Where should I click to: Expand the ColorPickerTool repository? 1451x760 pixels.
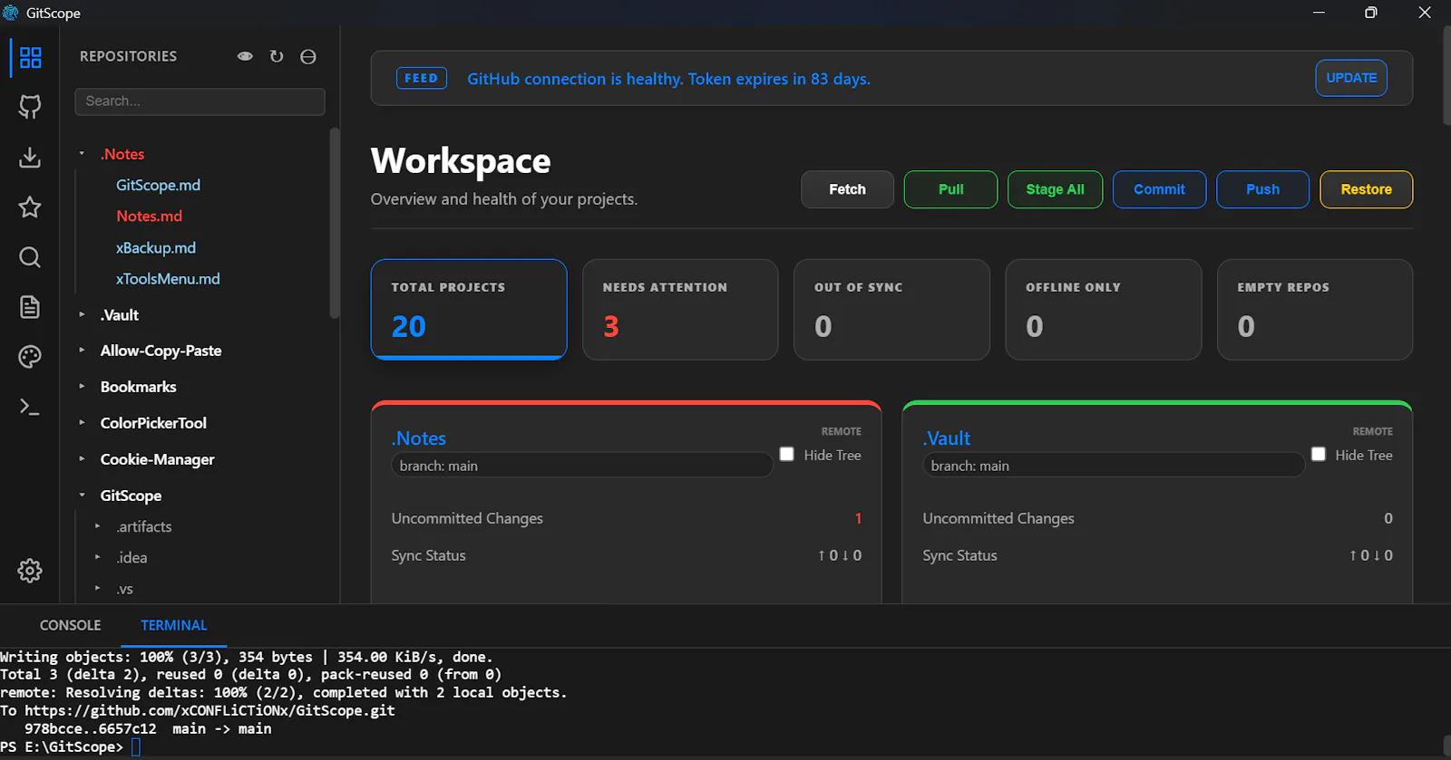82,423
